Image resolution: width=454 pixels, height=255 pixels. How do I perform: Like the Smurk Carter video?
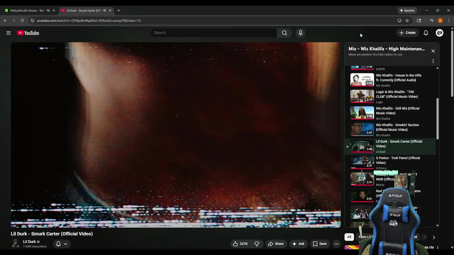point(240,244)
